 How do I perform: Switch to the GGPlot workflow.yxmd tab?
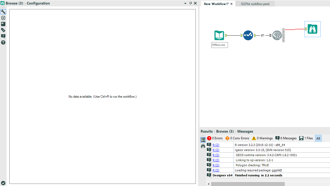click(255, 4)
